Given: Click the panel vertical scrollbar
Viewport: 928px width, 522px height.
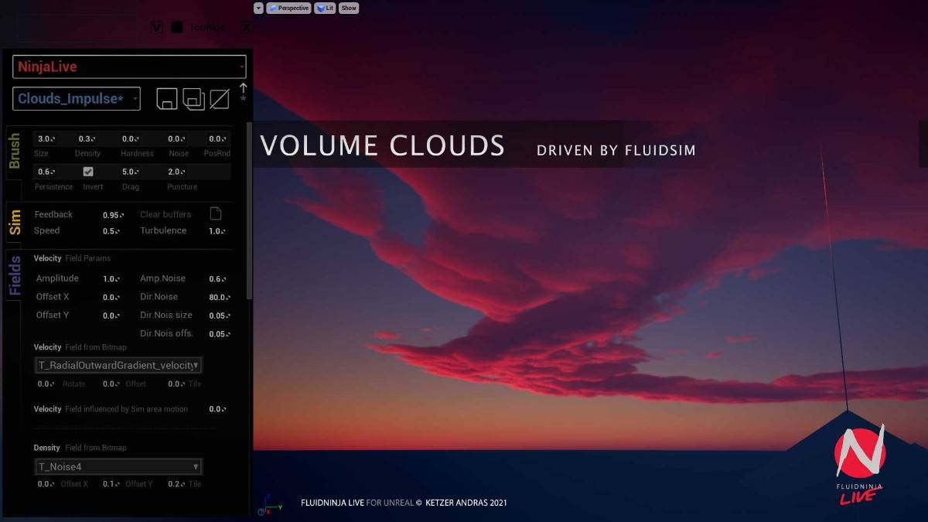Looking at the screenshot, I should (x=249, y=210).
